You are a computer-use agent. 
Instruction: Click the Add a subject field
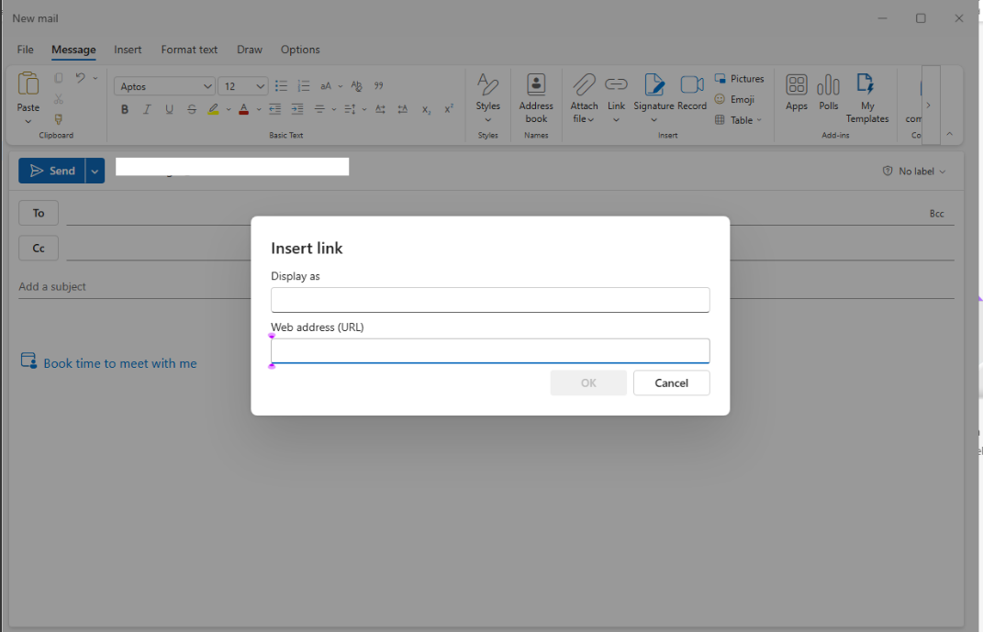pyautogui.click(x=486, y=286)
